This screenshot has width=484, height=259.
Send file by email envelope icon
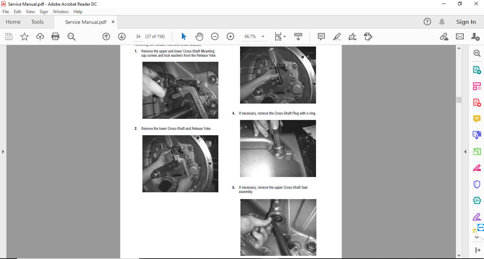tap(460, 37)
